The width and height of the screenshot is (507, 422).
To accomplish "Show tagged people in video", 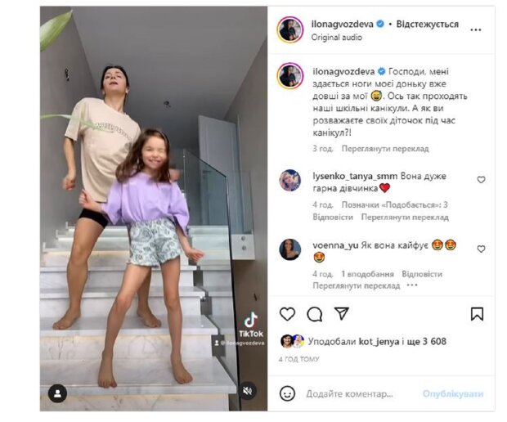I will click(57, 393).
